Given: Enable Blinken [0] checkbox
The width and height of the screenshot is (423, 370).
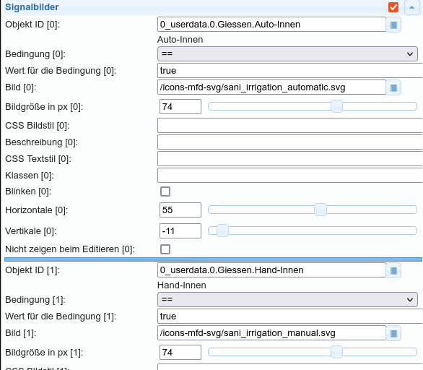Looking at the screenshot, I should point(165,192).
